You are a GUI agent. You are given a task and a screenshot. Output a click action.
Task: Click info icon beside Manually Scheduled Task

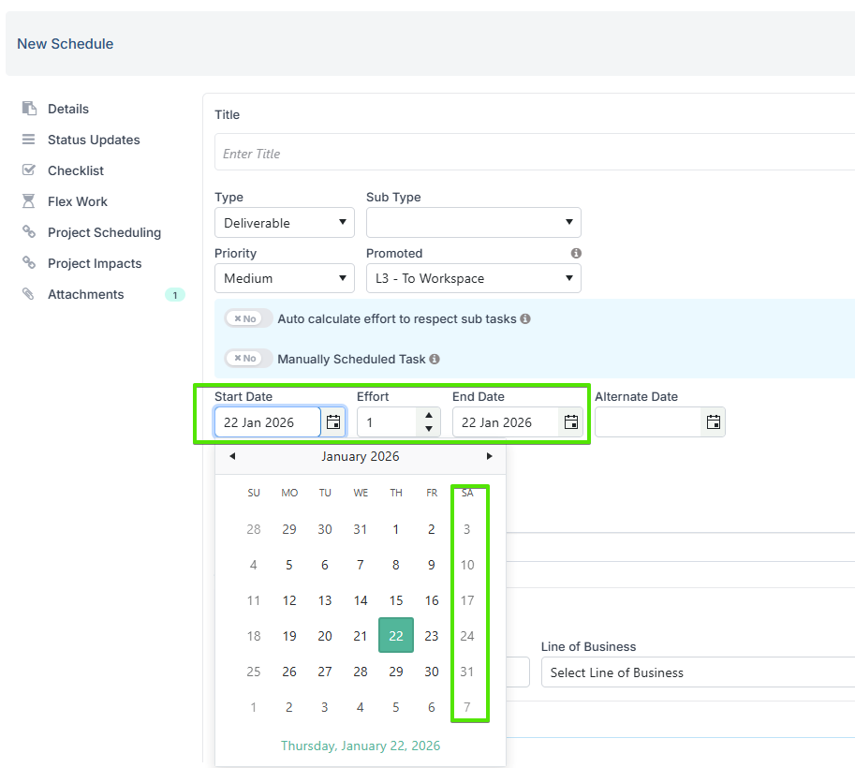tap(435, 359)
